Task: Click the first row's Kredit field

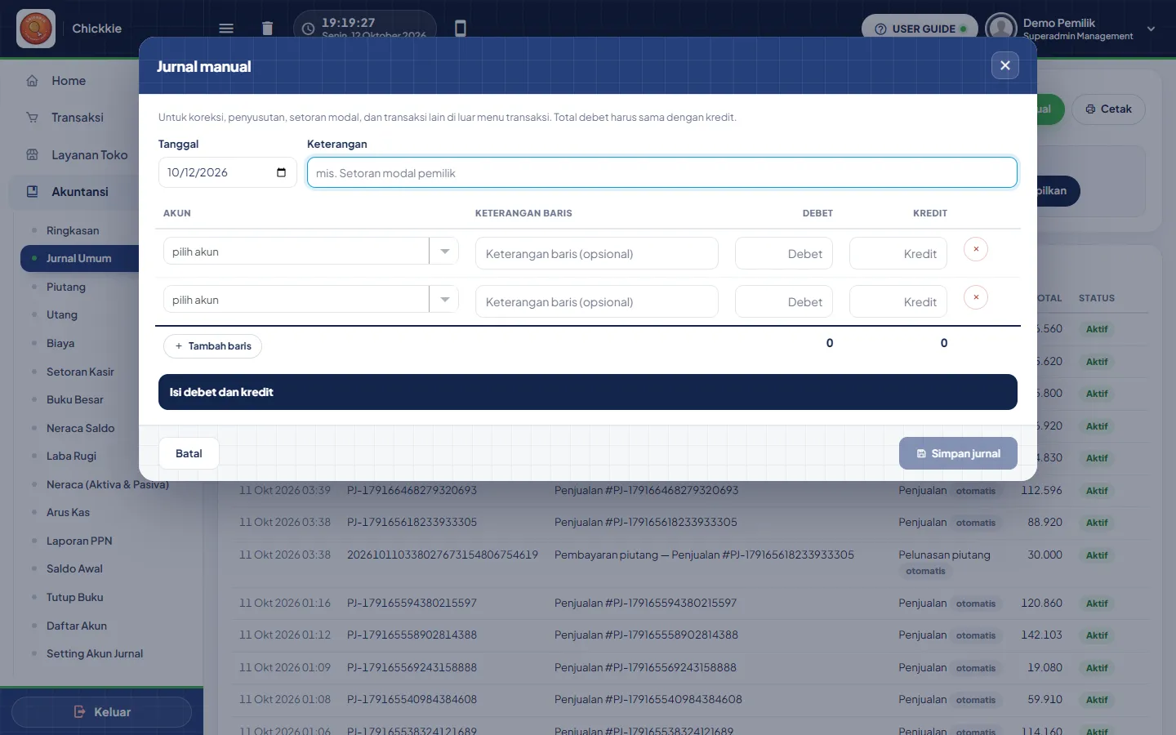Action: [898, 253]
